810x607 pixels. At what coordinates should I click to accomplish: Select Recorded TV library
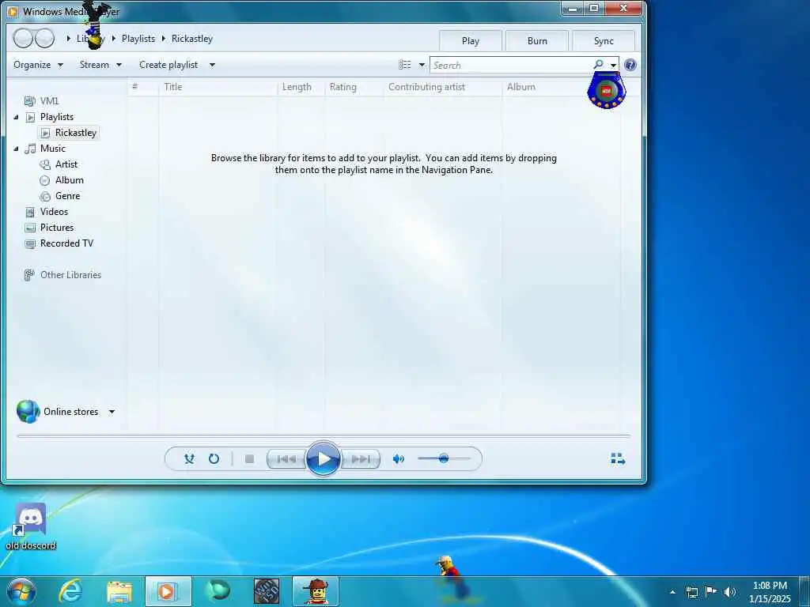(x=66, y=243)
